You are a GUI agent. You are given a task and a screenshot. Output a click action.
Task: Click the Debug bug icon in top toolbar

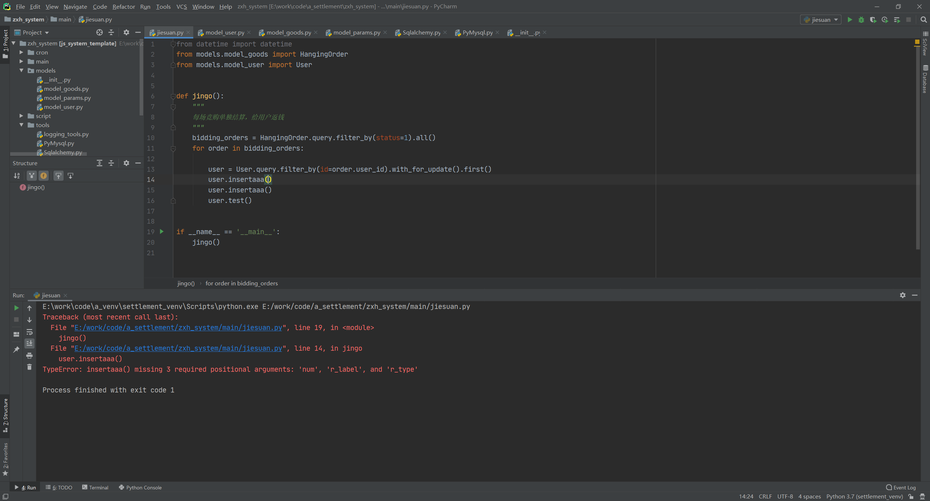pos(861,20)
